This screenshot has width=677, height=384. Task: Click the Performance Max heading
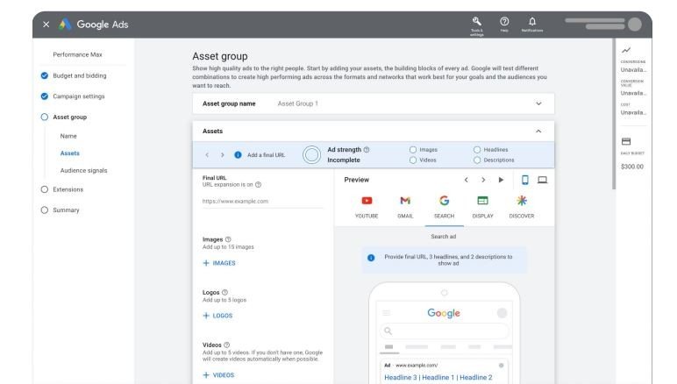77,55
